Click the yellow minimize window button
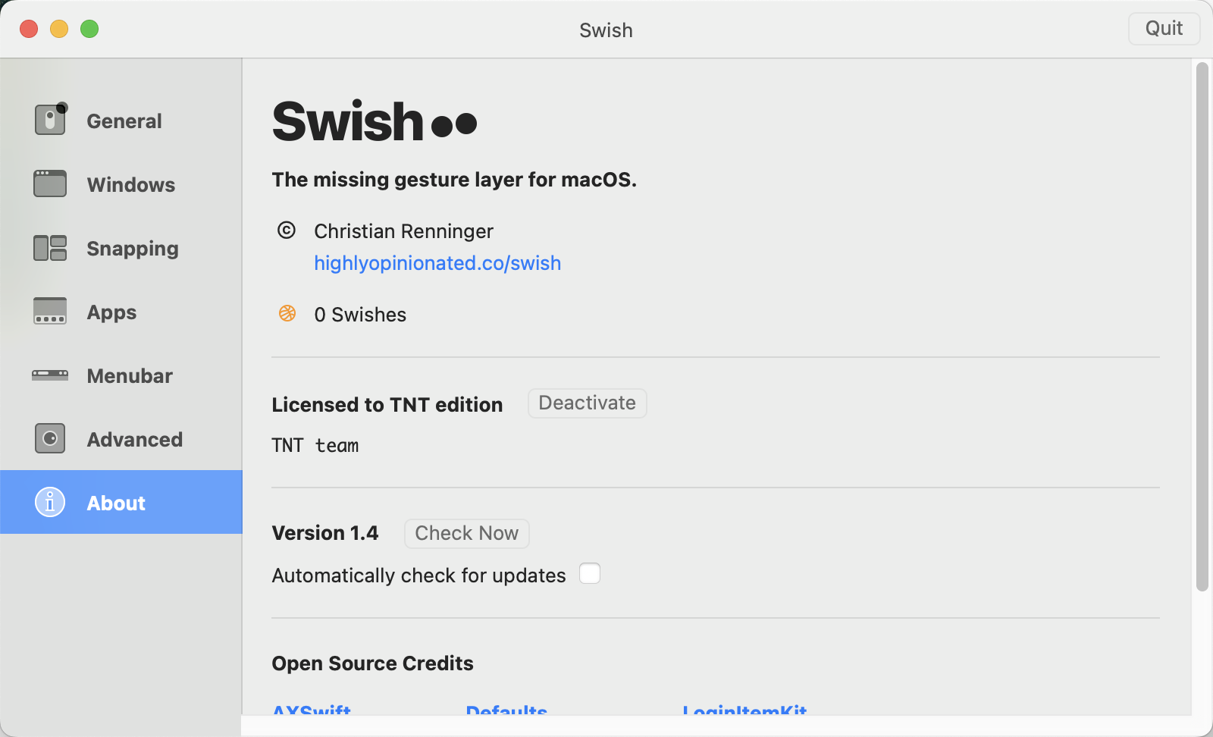 (59, 29)
